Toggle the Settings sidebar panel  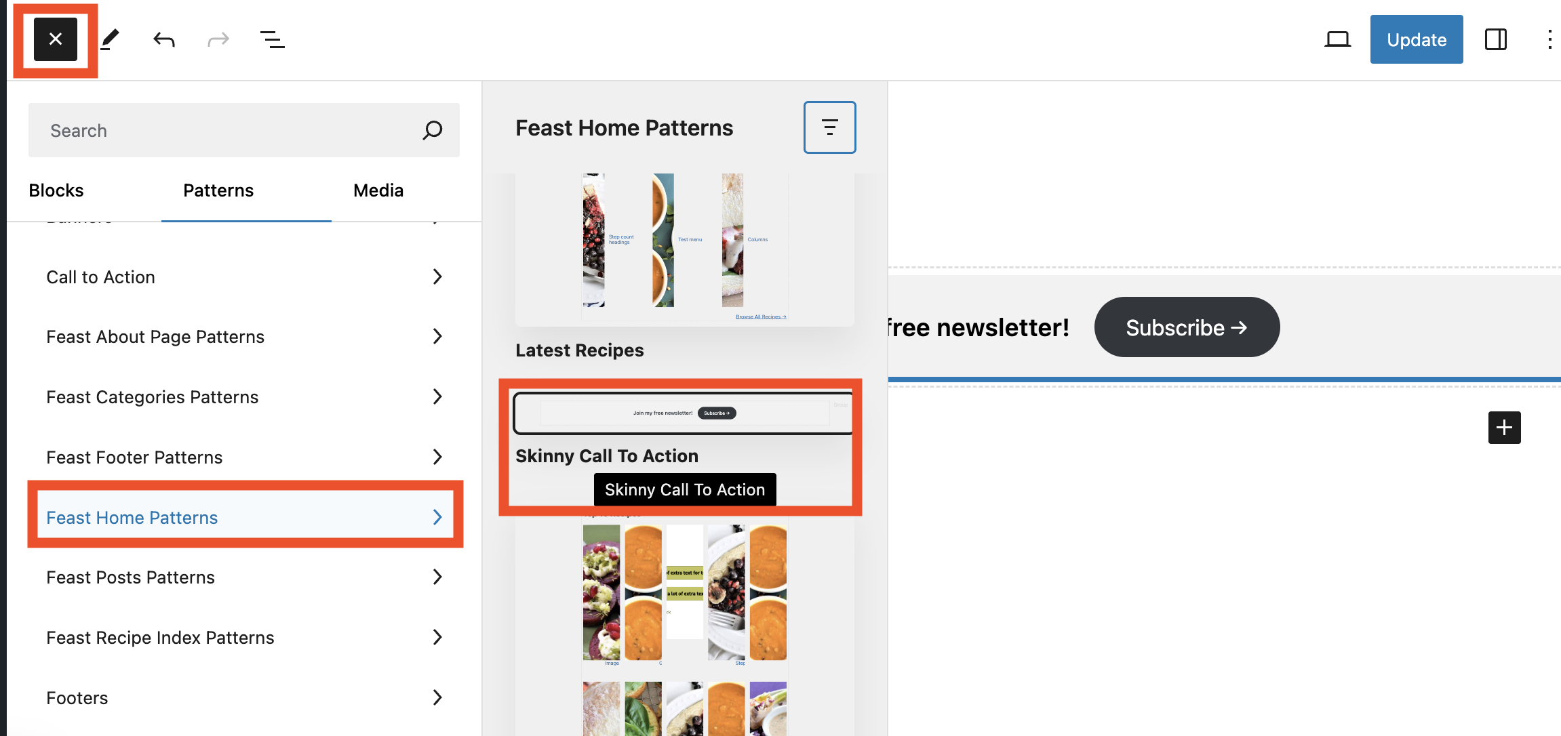click(1495, 39)
